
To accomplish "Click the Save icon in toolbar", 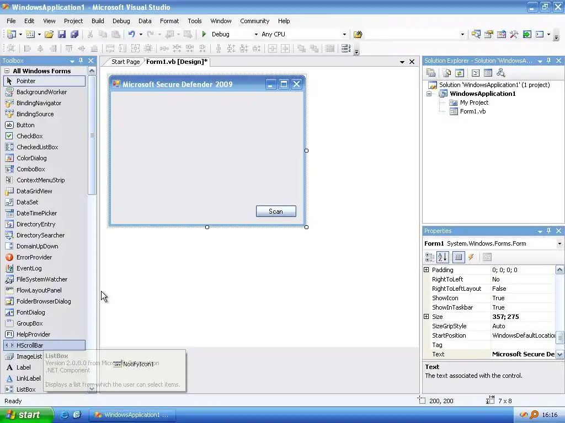I will (62, 34).
